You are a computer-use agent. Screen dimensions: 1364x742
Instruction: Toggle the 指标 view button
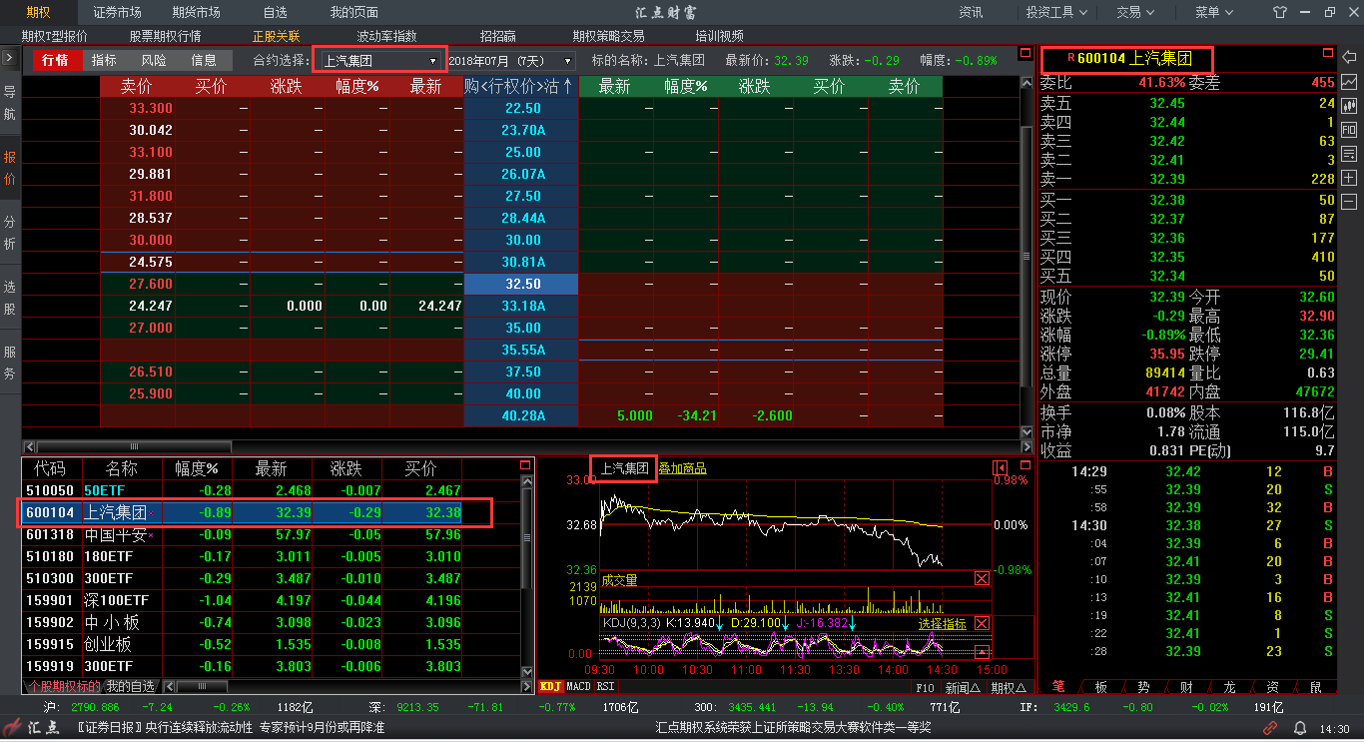(x=104, y=60)
